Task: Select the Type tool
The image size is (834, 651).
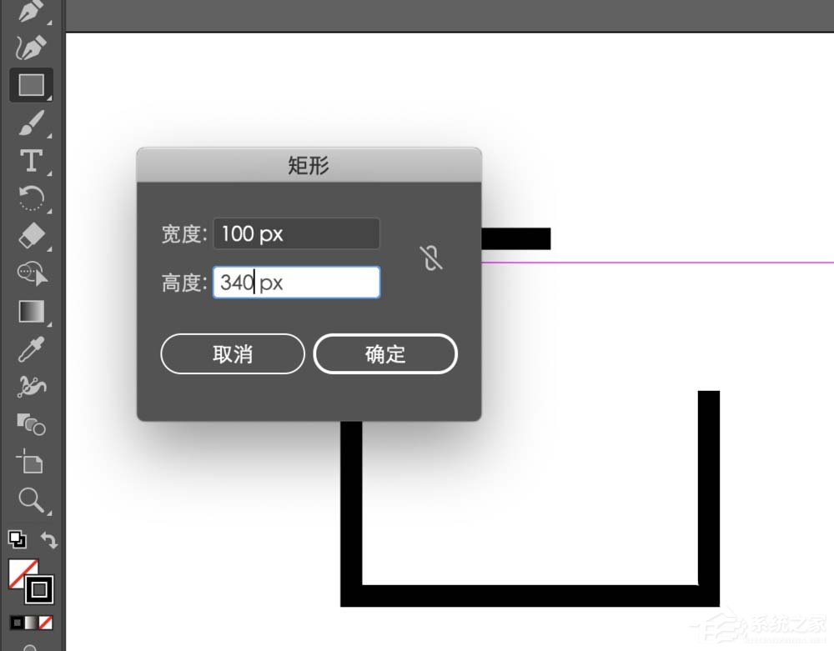Action: pos(31,161)
